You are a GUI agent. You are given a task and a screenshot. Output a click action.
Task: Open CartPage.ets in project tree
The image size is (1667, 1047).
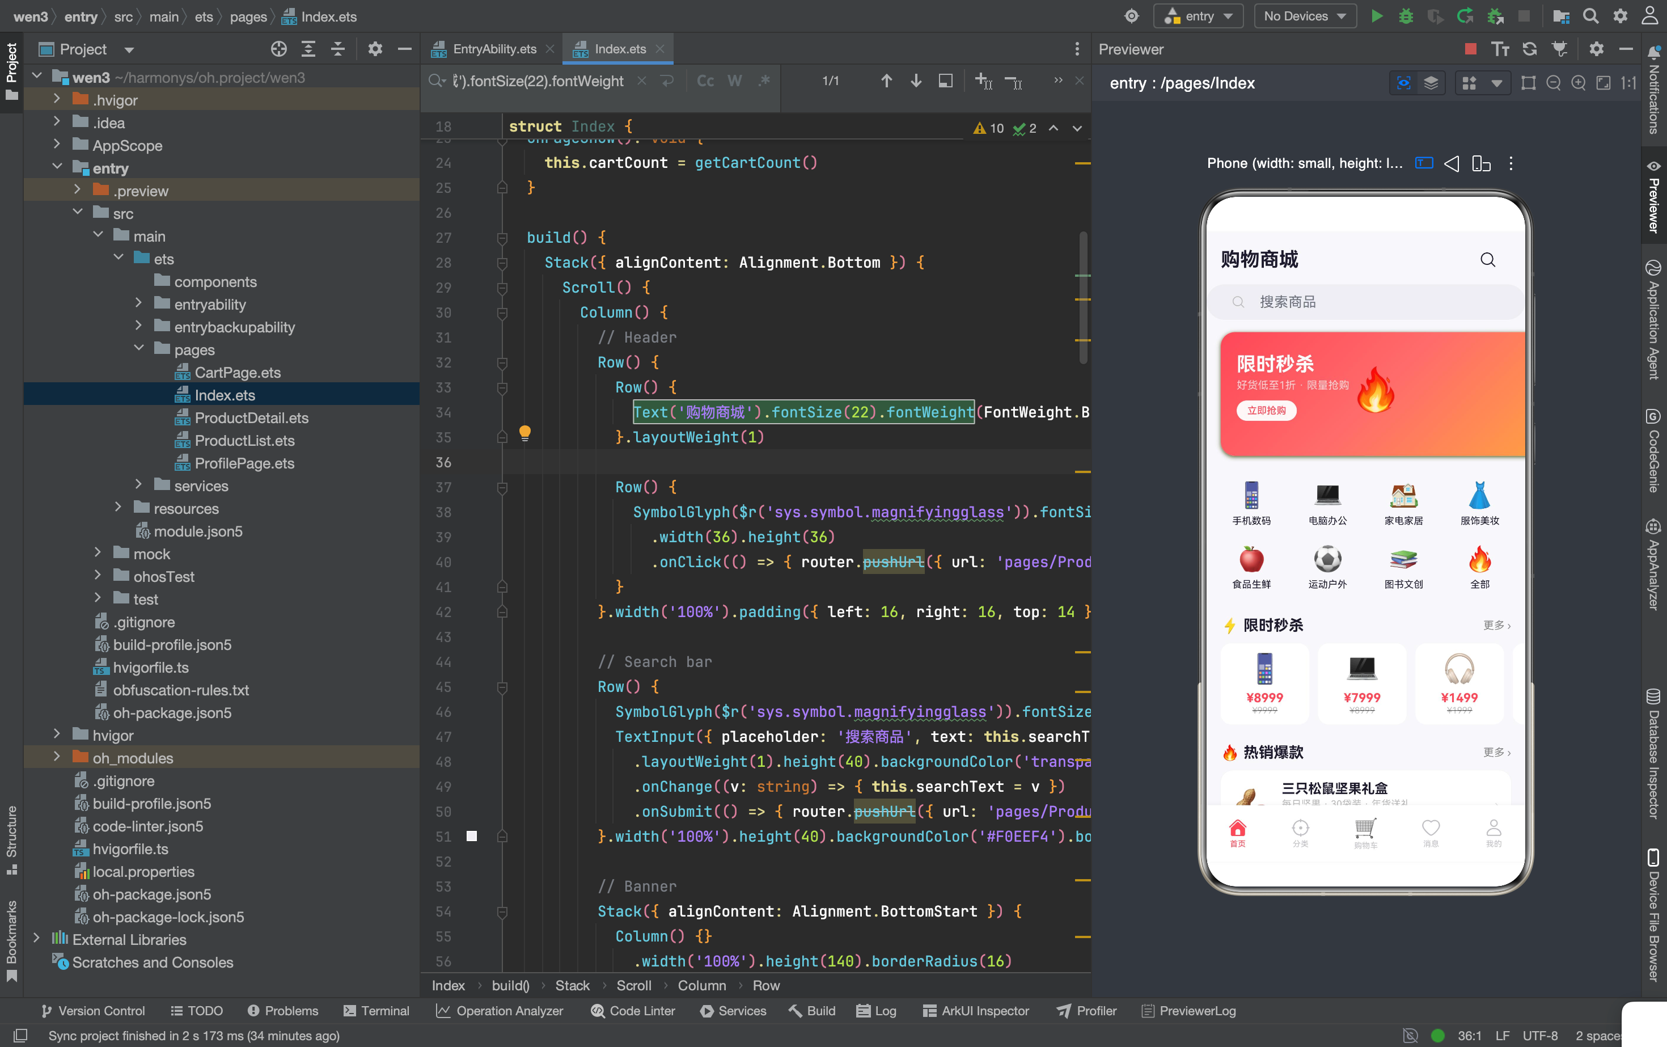pos(238,373)
